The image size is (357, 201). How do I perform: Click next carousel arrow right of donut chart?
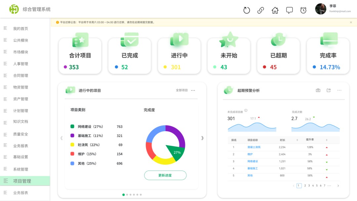pyautogui.click(x=202, y=138)
